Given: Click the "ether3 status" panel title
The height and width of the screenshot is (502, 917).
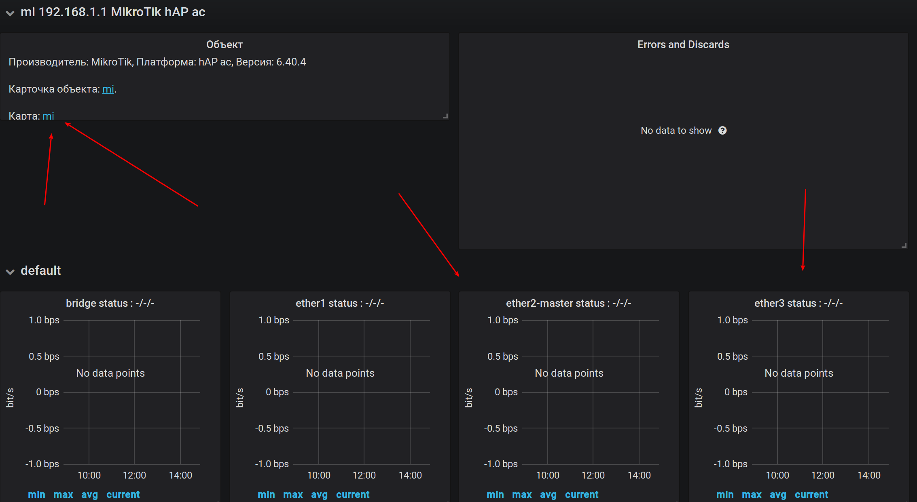Looking at the screenshot, I should [x=798, y=303].
